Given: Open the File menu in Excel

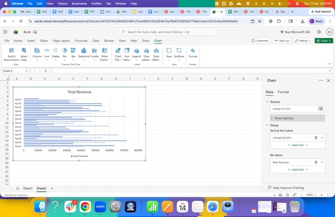Looking at the screenshot, I should pos(7,41).
